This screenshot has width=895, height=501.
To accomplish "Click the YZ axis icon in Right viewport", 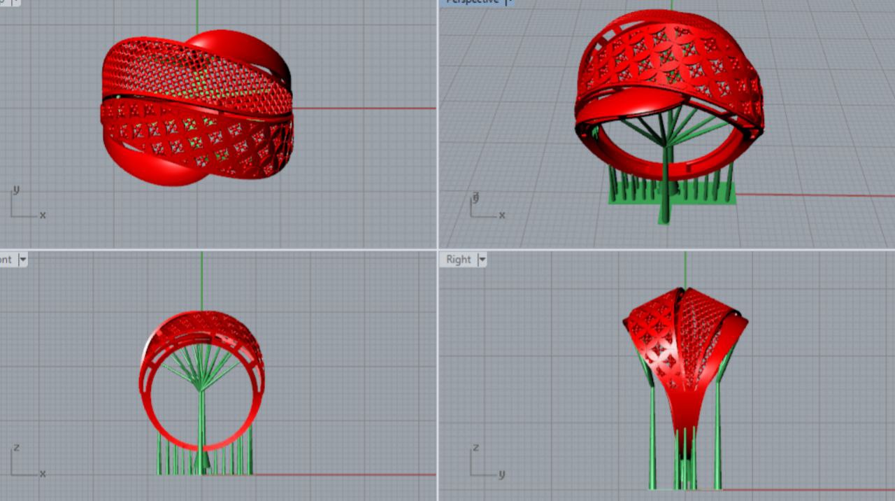I will coord(485,463).
